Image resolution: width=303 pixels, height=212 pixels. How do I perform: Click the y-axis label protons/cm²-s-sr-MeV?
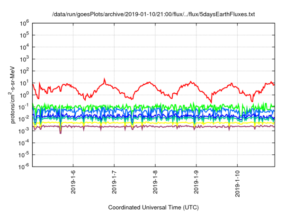pos(11,95)
